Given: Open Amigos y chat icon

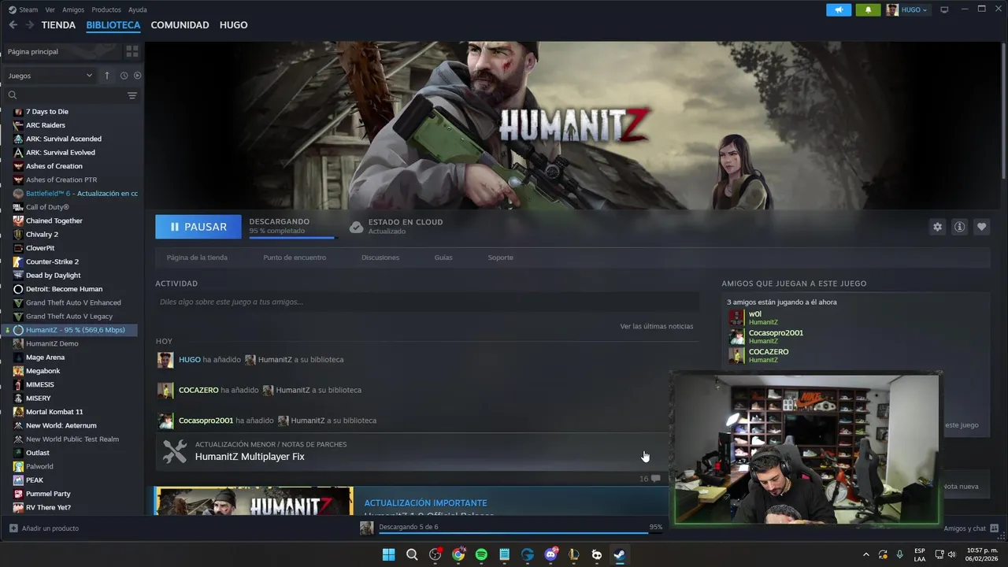Looking at the screenshot, I should pos(994,528).
